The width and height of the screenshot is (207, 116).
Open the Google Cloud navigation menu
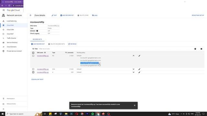pos(4,10)
